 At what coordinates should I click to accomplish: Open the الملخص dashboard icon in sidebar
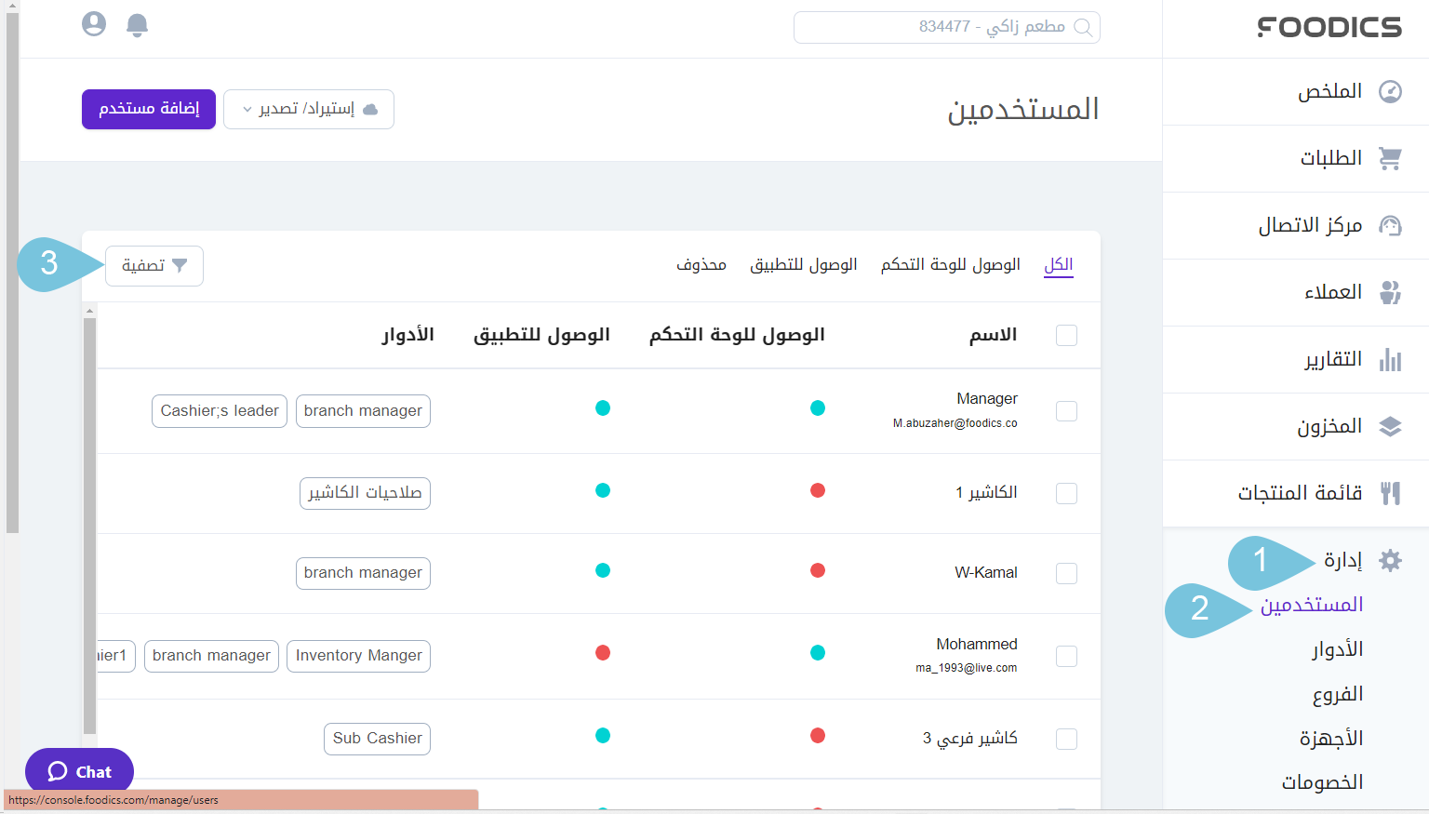(x=1390, y=91)
